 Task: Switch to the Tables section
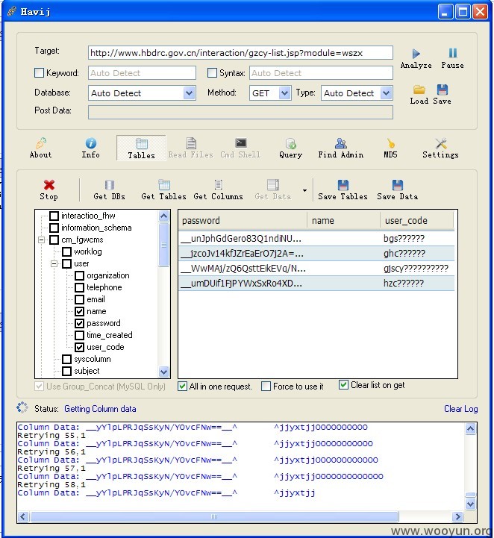click(141, 148)
